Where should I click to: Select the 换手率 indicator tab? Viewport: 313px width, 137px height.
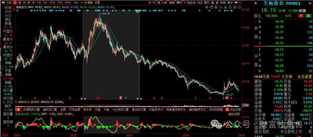click(88, 110)
